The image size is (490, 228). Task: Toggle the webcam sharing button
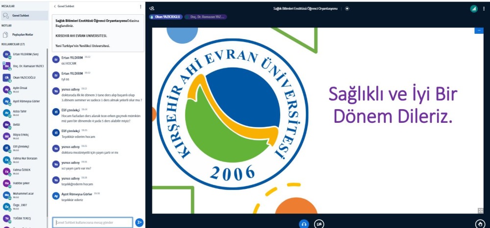pos(319,224)
